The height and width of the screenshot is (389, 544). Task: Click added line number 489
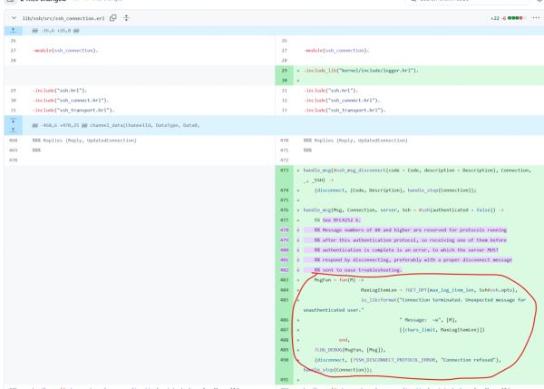284,350
